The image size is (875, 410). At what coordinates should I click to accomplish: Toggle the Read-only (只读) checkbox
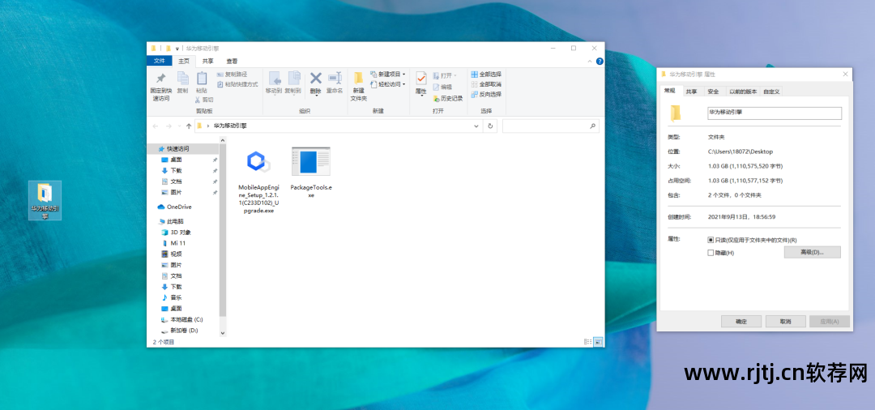[711, 240]
